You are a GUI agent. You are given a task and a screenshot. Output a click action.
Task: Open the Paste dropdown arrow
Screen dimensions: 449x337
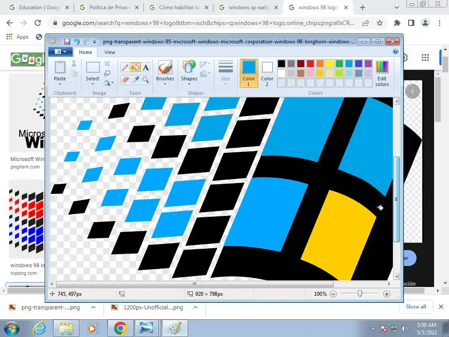click(x=60, y=84)
